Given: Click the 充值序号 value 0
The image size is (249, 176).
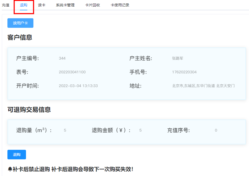Looking at the screenshot, I should 216,130.
